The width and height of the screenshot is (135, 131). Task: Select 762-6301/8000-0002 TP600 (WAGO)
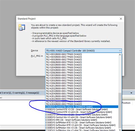tap(82, 96)
